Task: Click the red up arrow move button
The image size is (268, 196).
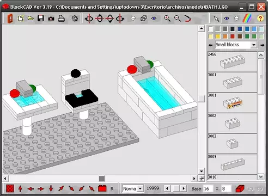Action: [x=20, y=189]
